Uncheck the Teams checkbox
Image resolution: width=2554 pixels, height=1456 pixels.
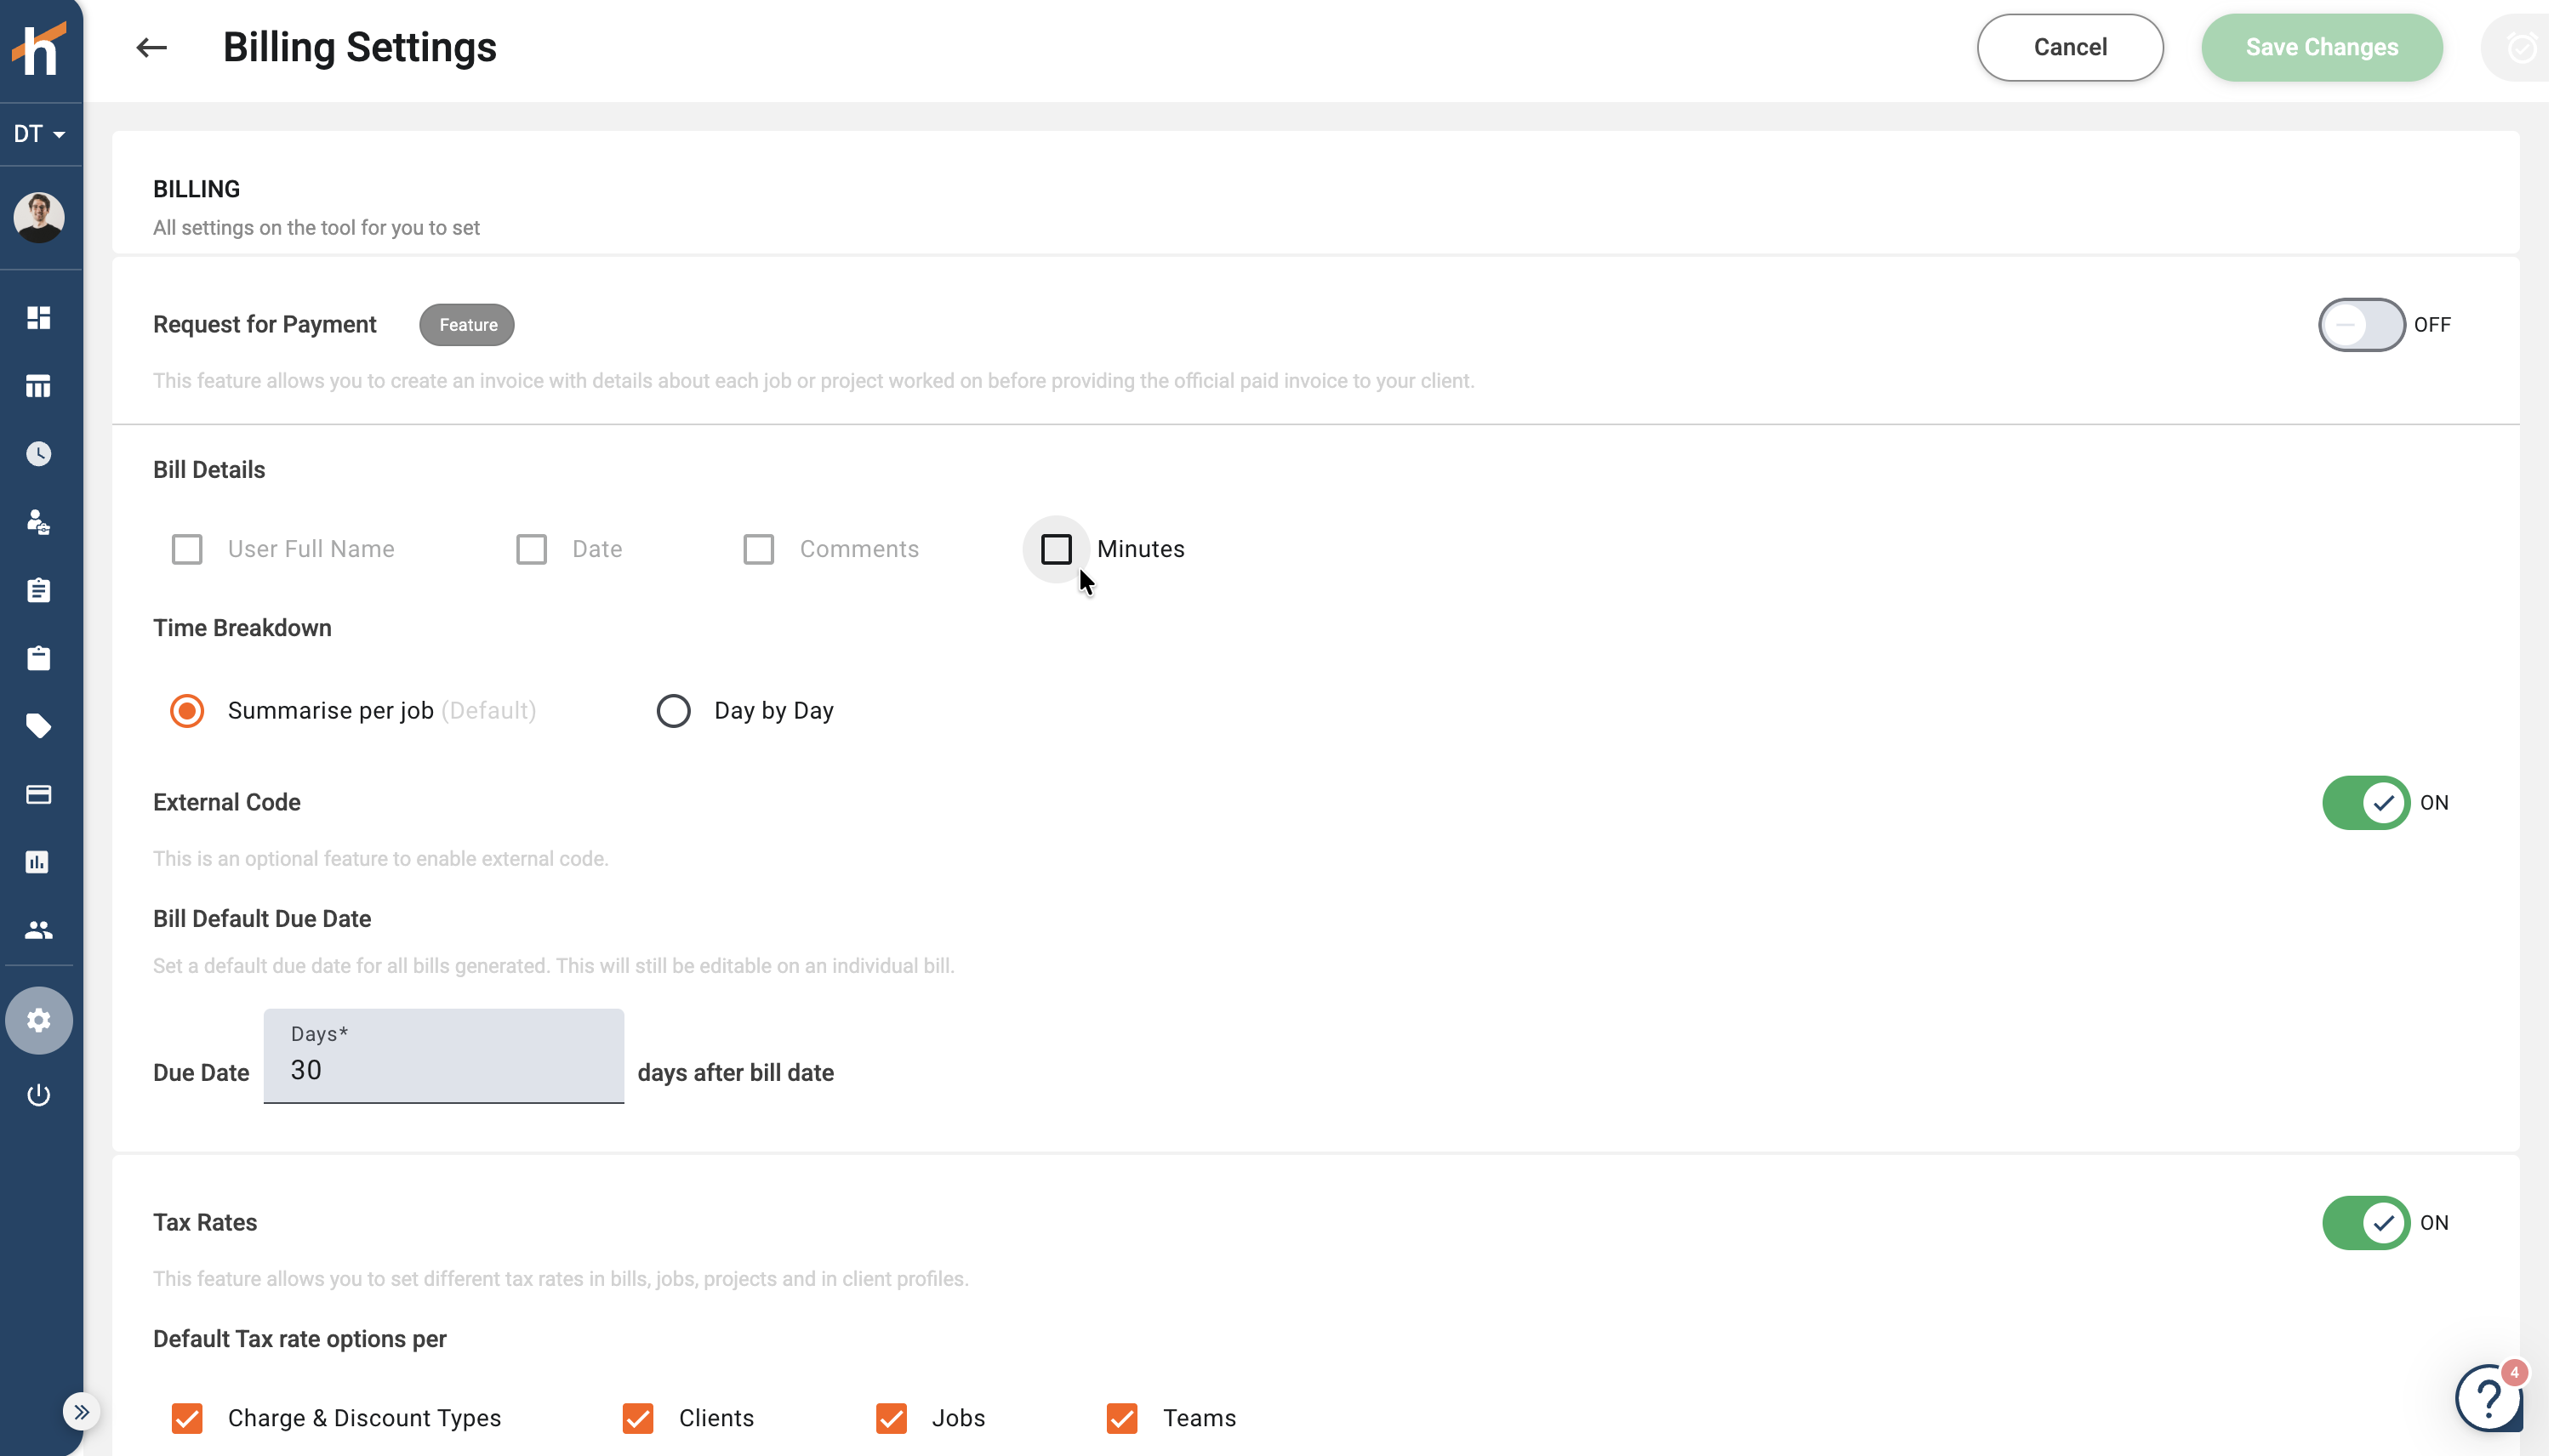pyautogui.click(x=1122, y=1418)
